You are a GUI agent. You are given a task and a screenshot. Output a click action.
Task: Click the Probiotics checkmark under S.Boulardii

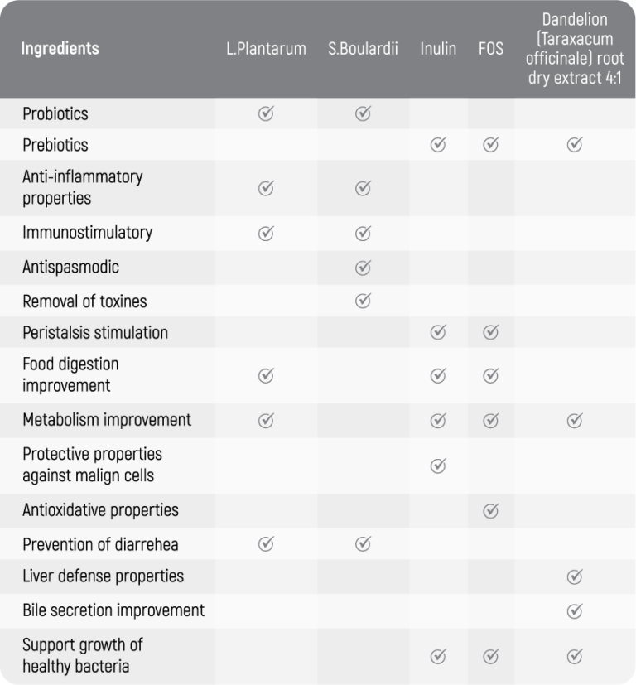[363, 113]
